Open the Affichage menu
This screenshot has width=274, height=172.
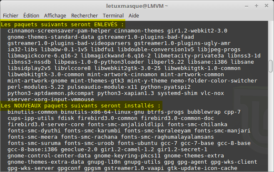click(x=55, y=15)
